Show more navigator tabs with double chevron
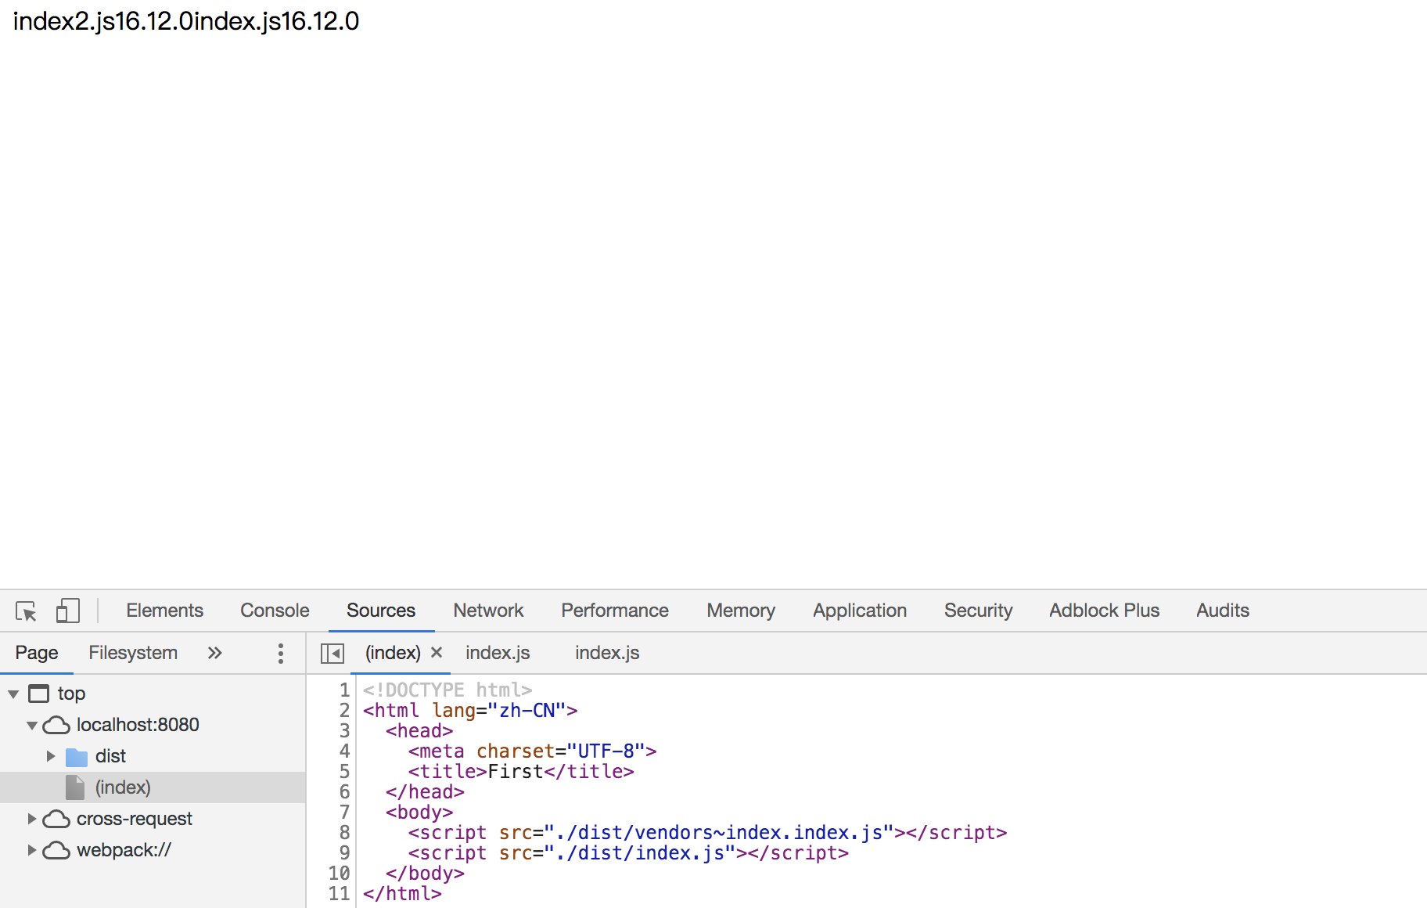 point(214,653)
